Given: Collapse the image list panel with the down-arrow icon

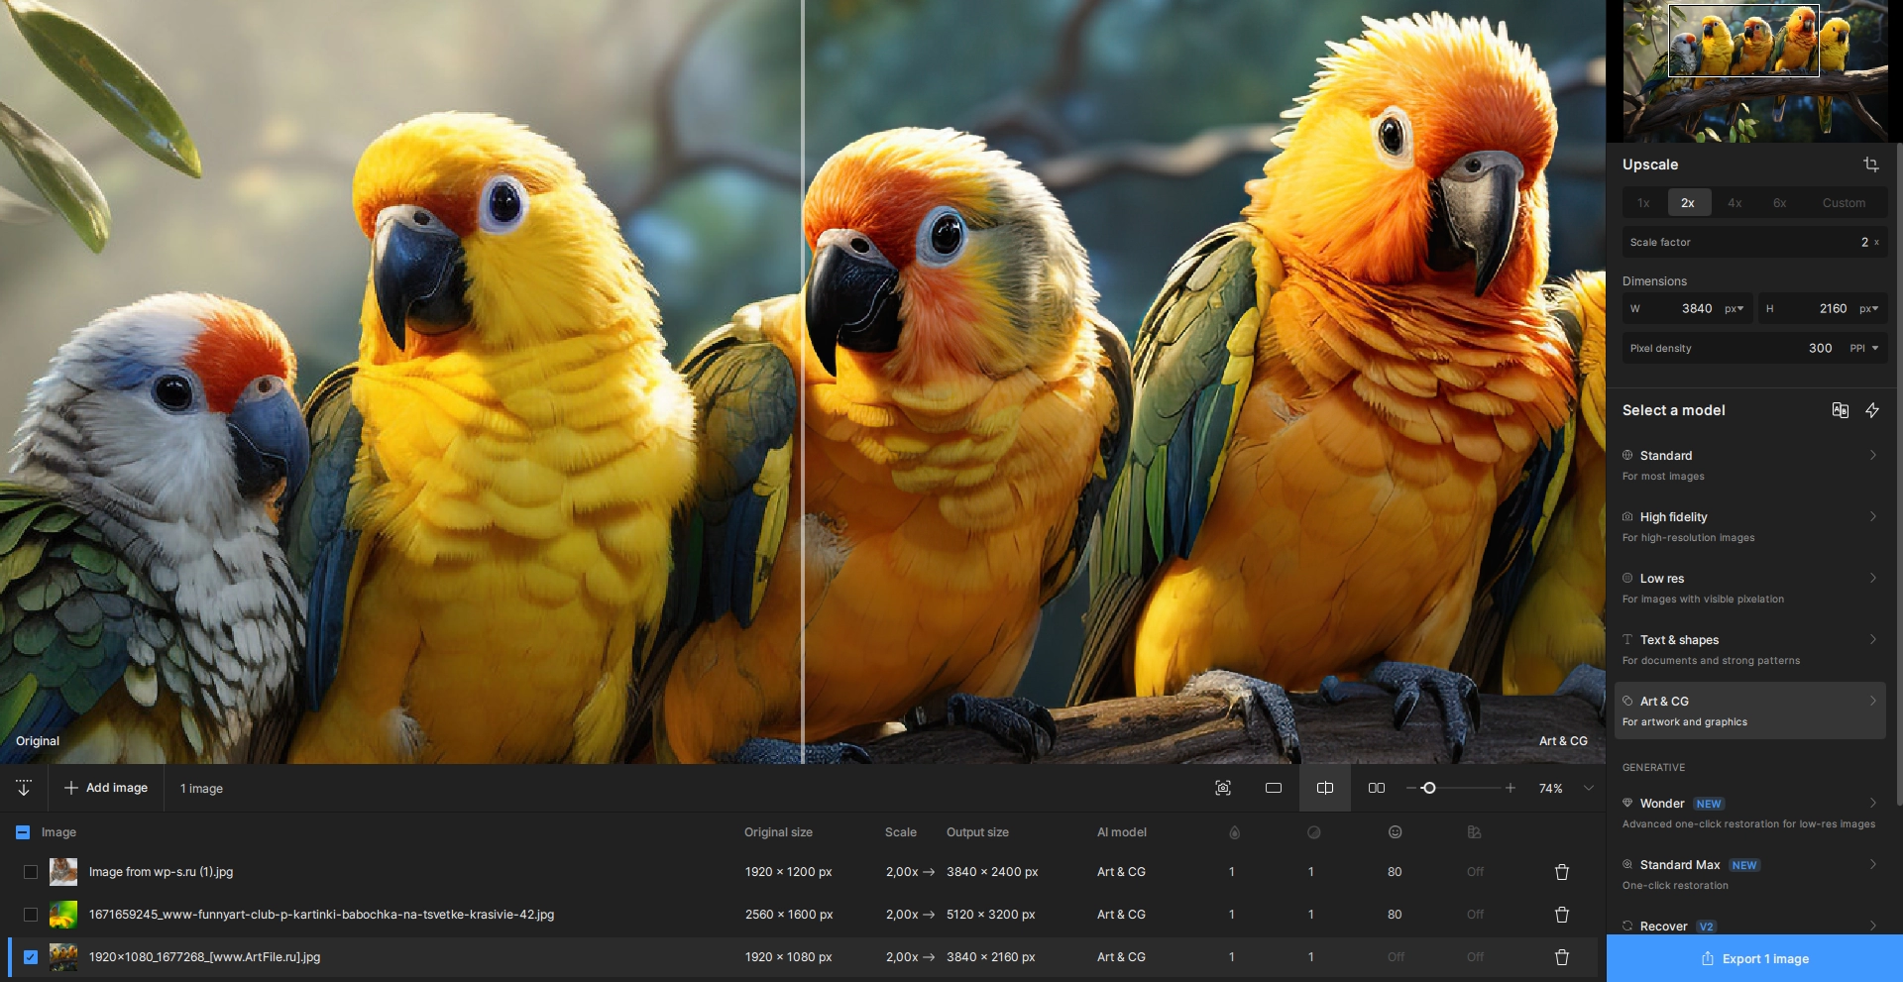Looking at the screenshot, I should coord(24,789).
